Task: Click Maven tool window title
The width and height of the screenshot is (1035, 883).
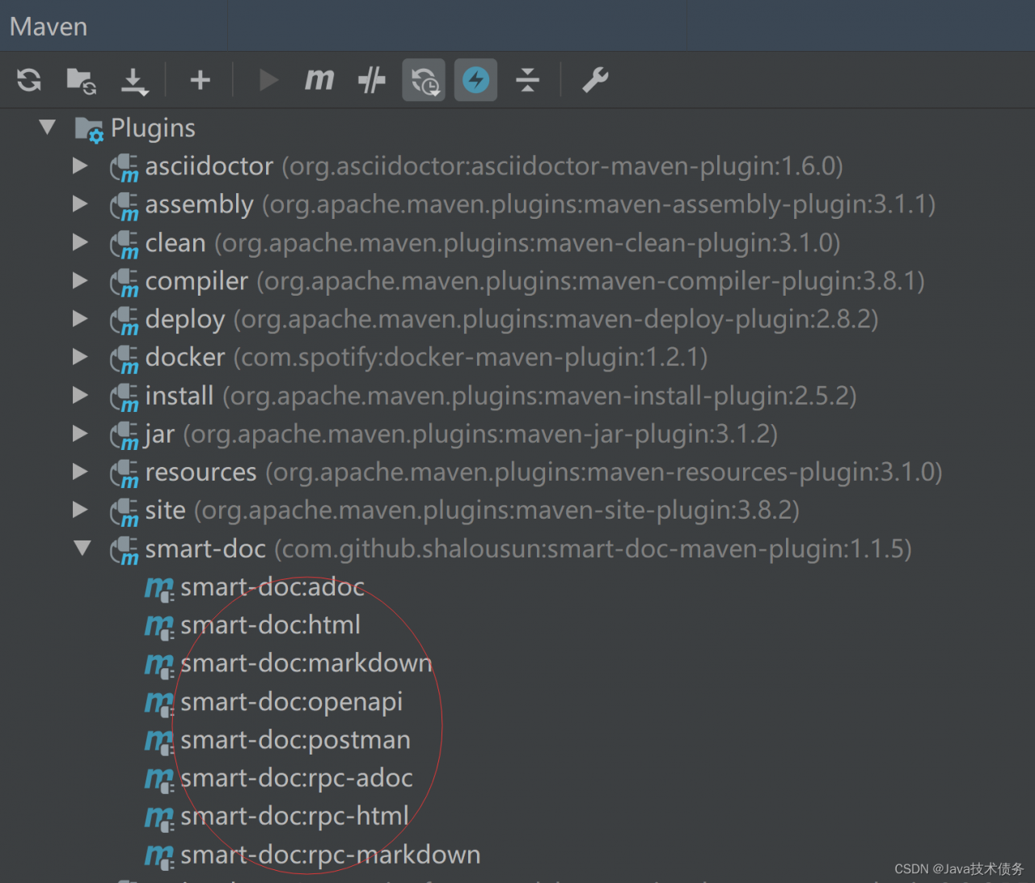Action: 49,27
